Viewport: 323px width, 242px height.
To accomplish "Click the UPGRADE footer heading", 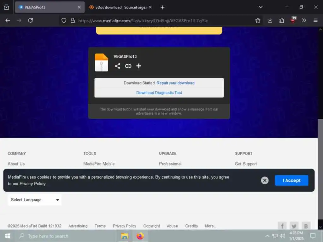I will [x=168, y=153].
